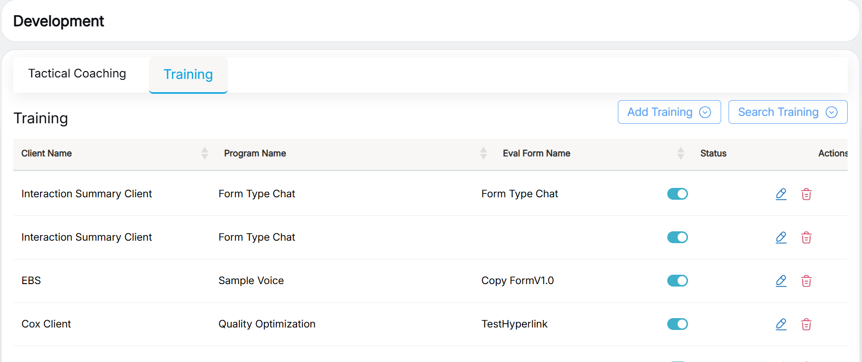Sort by Program Name column arrows
Screen dimensions: 862x362
483,153
